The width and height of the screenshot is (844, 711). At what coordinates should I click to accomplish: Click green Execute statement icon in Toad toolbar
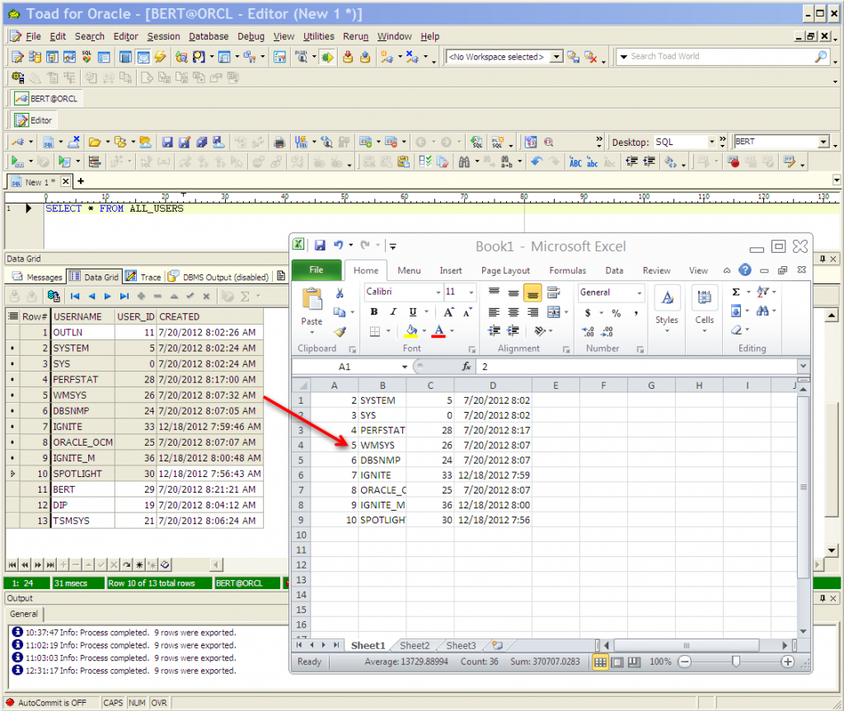click(x=16, y=161)
